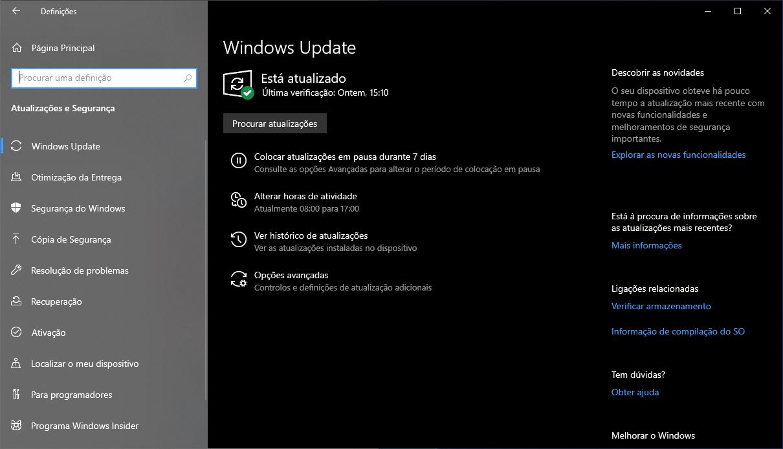The height and width of the screenshot is (449, 783).
Task: Maximize the Definições window
Action: tap(738, 11)
